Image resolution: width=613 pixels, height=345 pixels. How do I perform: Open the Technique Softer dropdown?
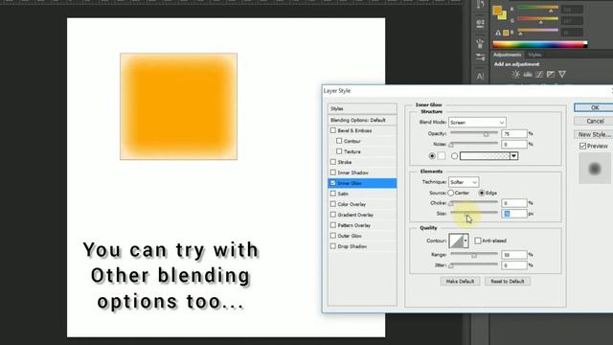pos(464,182)
